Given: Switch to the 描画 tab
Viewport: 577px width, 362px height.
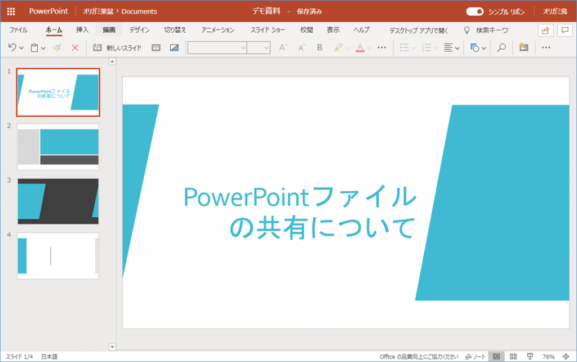Looking at the screenshot, I should tap(109, 30).
